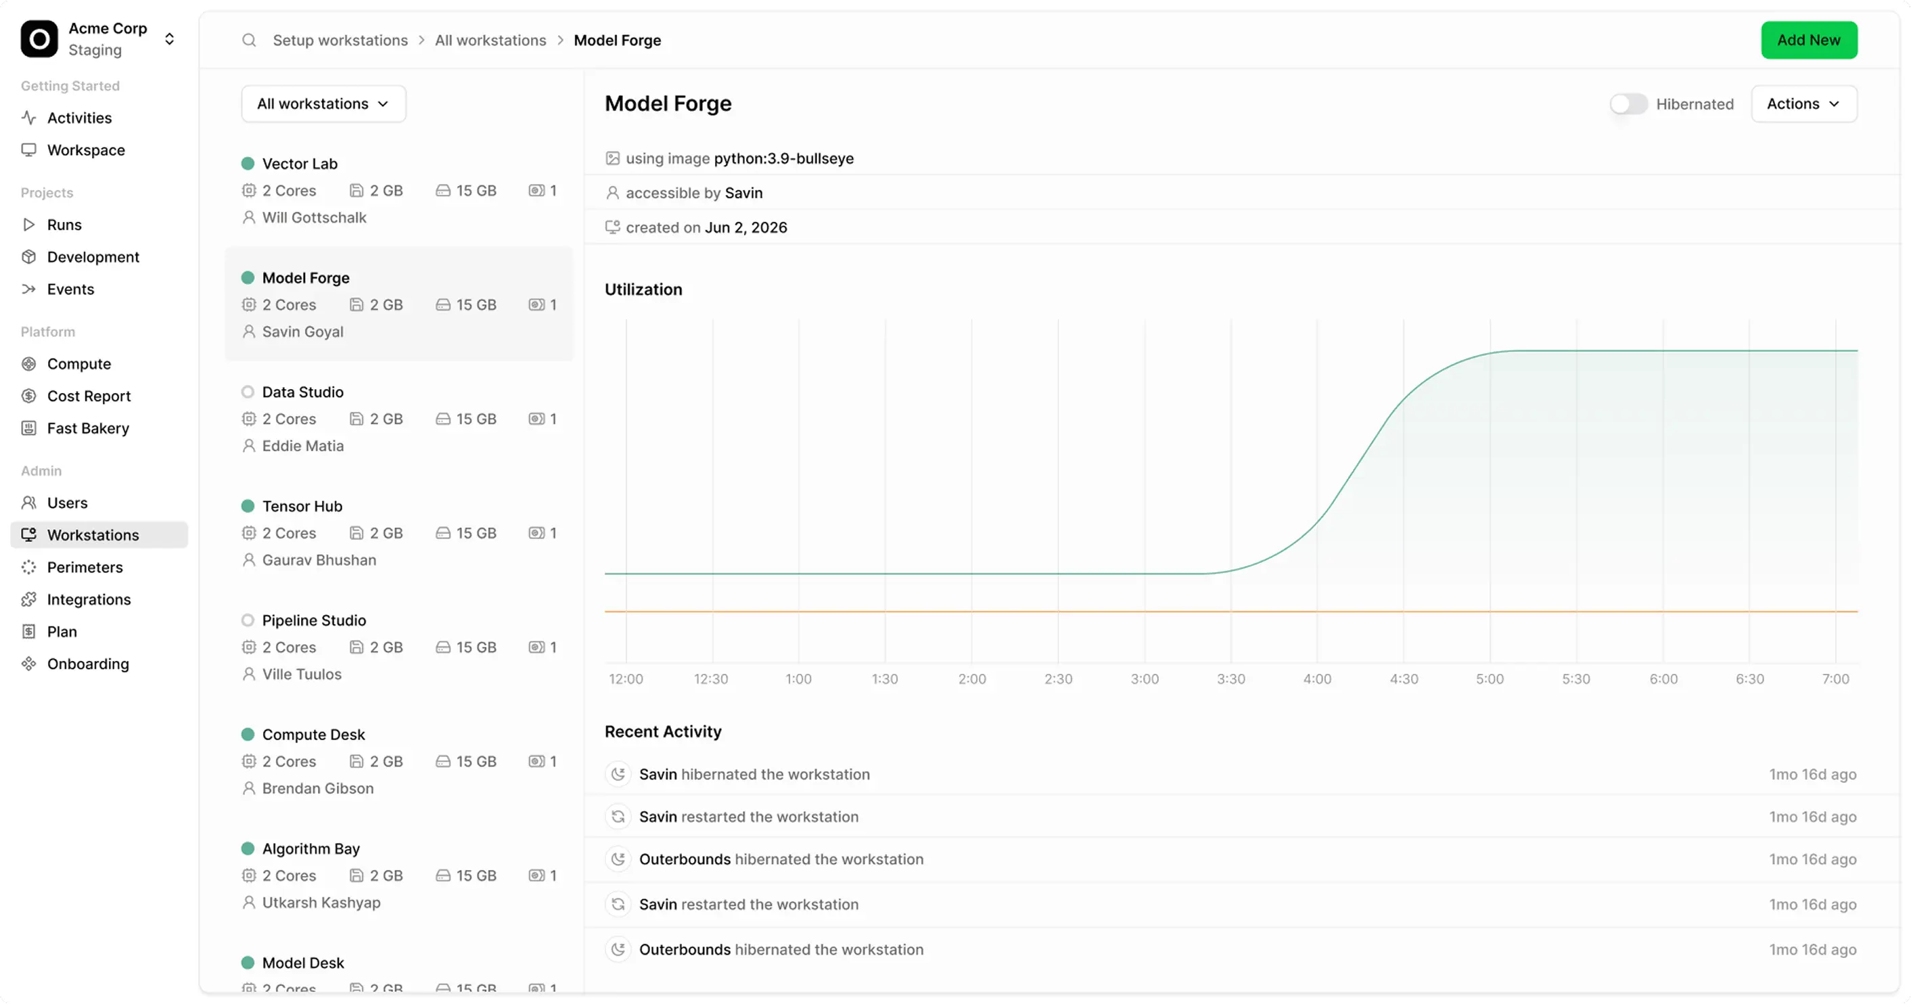Click hibernate icon on third activity row
Screen dimensions: 1911x1004
(618, 859)
